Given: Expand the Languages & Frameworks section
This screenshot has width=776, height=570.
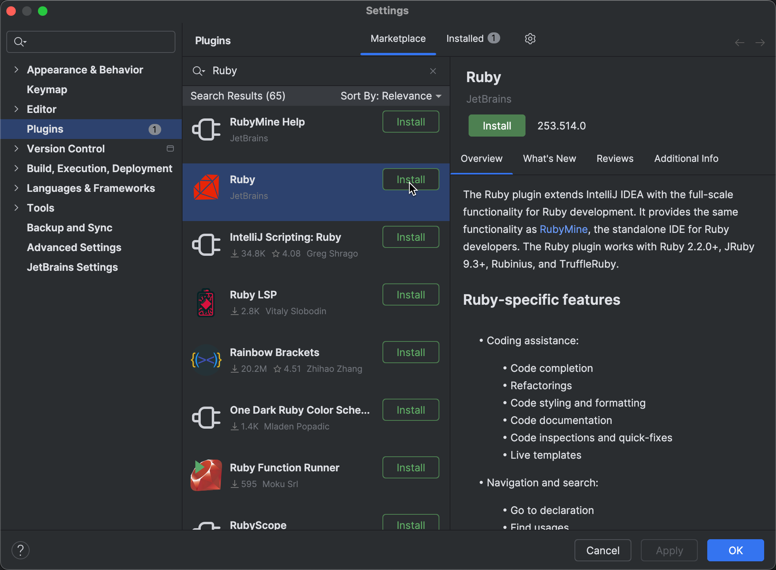Looking at the screenshot, I should coord(16,188).
